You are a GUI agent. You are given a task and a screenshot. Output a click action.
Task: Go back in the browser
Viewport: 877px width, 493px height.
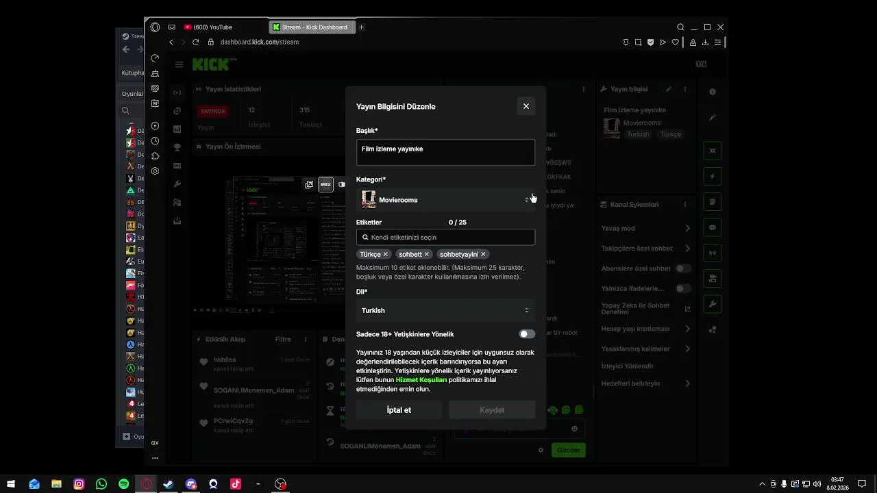(171, 42)
